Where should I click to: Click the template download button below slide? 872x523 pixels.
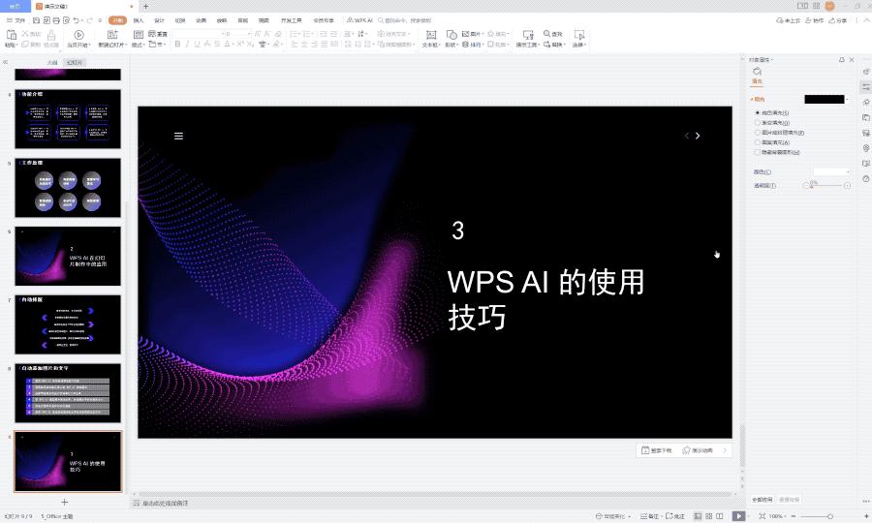click(656, 450)
